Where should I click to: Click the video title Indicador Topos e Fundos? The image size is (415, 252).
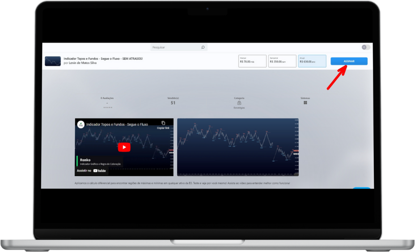click(x=117, y=124)
